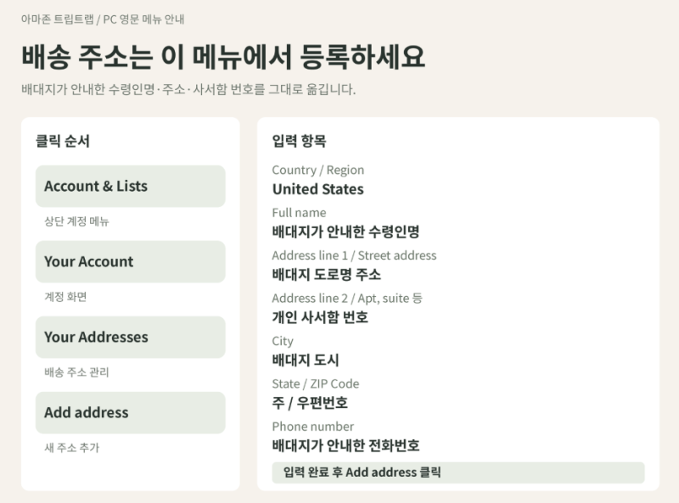
Task: Click the '아마존 트립트랩 / PC 영문 메뉴 안내' breadcrumb
Action: 103,20
